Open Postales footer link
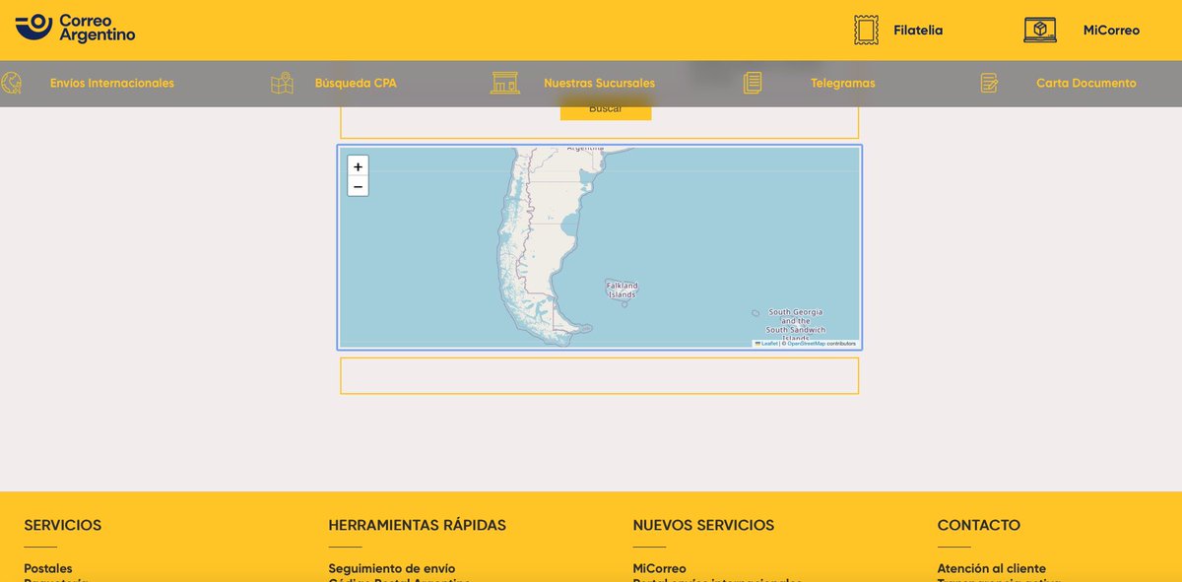The height and width of the screenshot is (582, 1182). 48,568
